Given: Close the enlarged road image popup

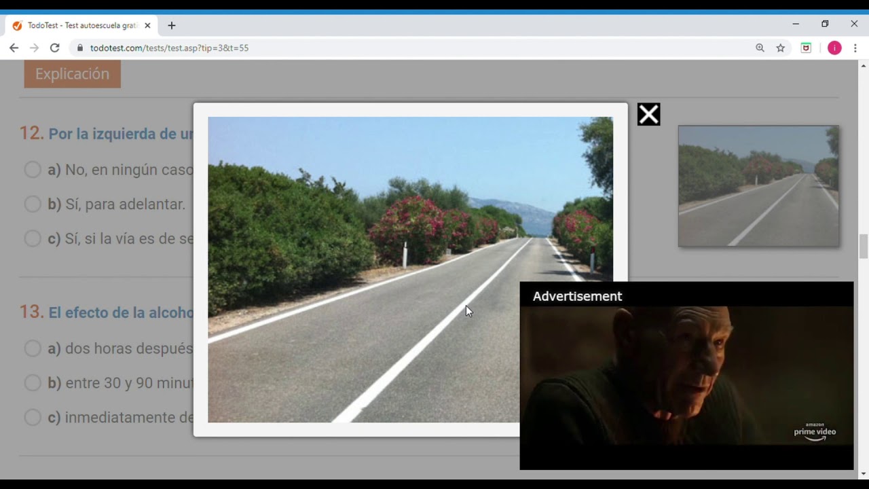Looking at the screenshot, I should [648, 114].
